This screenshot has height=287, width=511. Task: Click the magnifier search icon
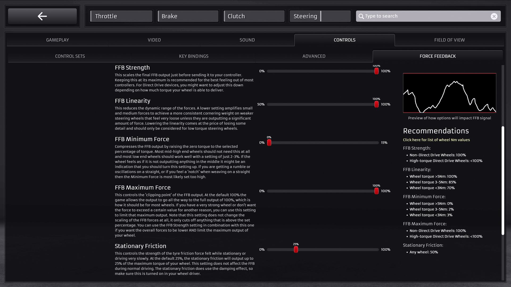pyautogui.click(x=361, y=16)
